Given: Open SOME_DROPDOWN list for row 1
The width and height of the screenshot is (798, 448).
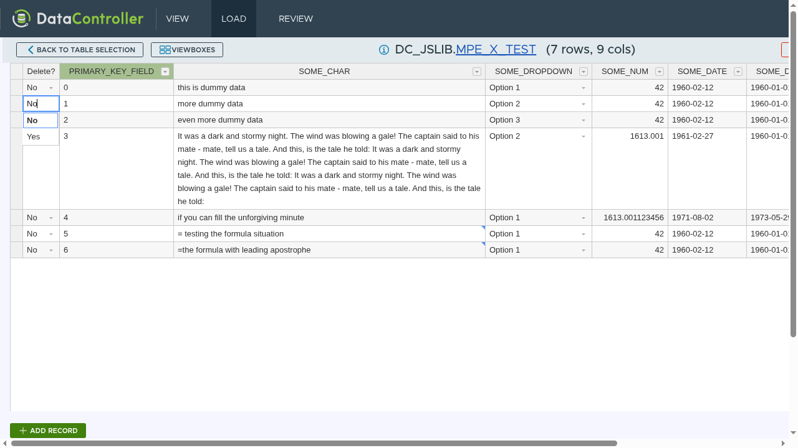Looking at the screenshot, I should click(x=584, y=104).
